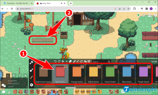
Task: Select the Purple hearts carpet
Action: tap(144, 74)
